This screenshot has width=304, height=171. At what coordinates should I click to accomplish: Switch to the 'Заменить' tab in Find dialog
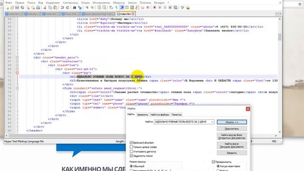tap(142, 114)
